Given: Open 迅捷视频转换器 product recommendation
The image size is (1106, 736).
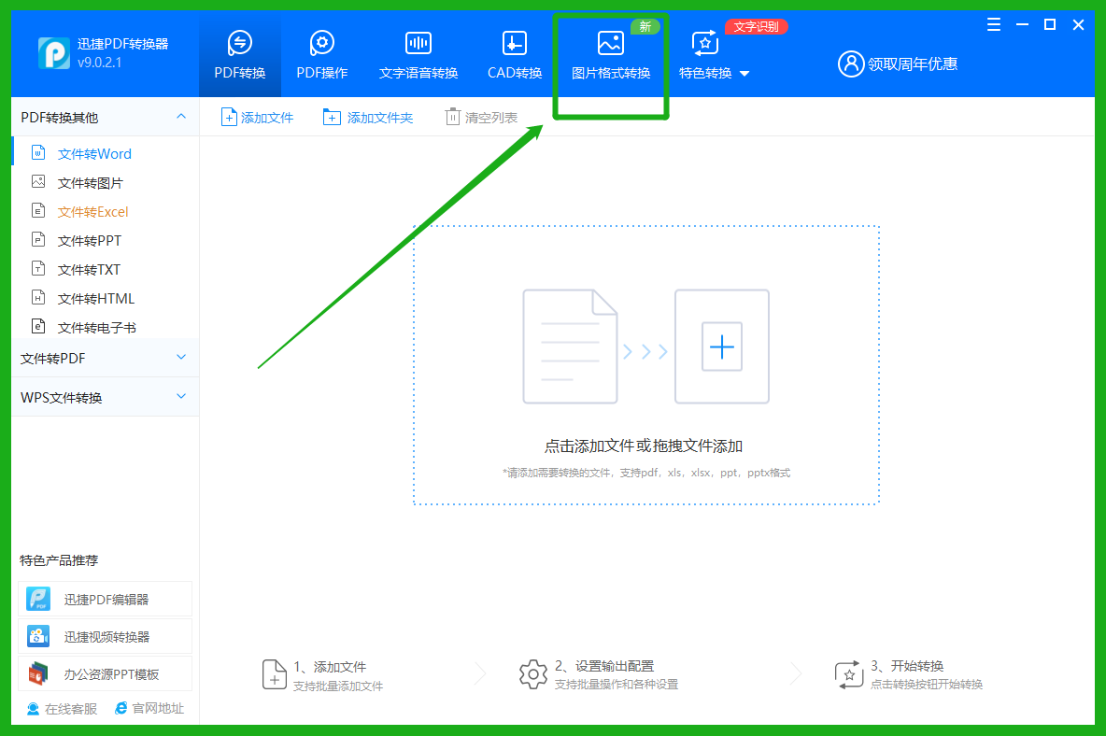Looking at the screenshot, I should (106, 637).
